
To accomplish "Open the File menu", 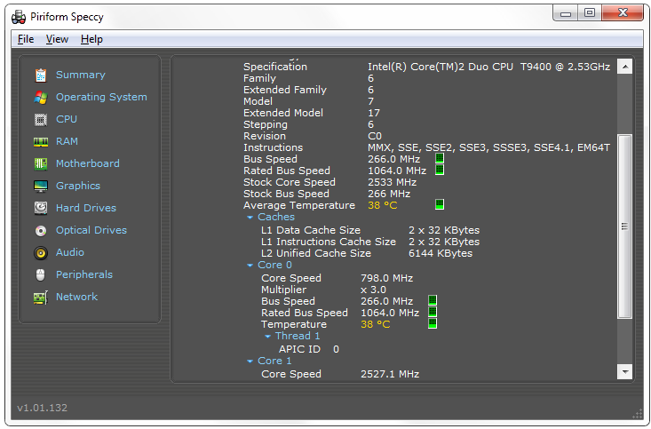I will point(26,39).
